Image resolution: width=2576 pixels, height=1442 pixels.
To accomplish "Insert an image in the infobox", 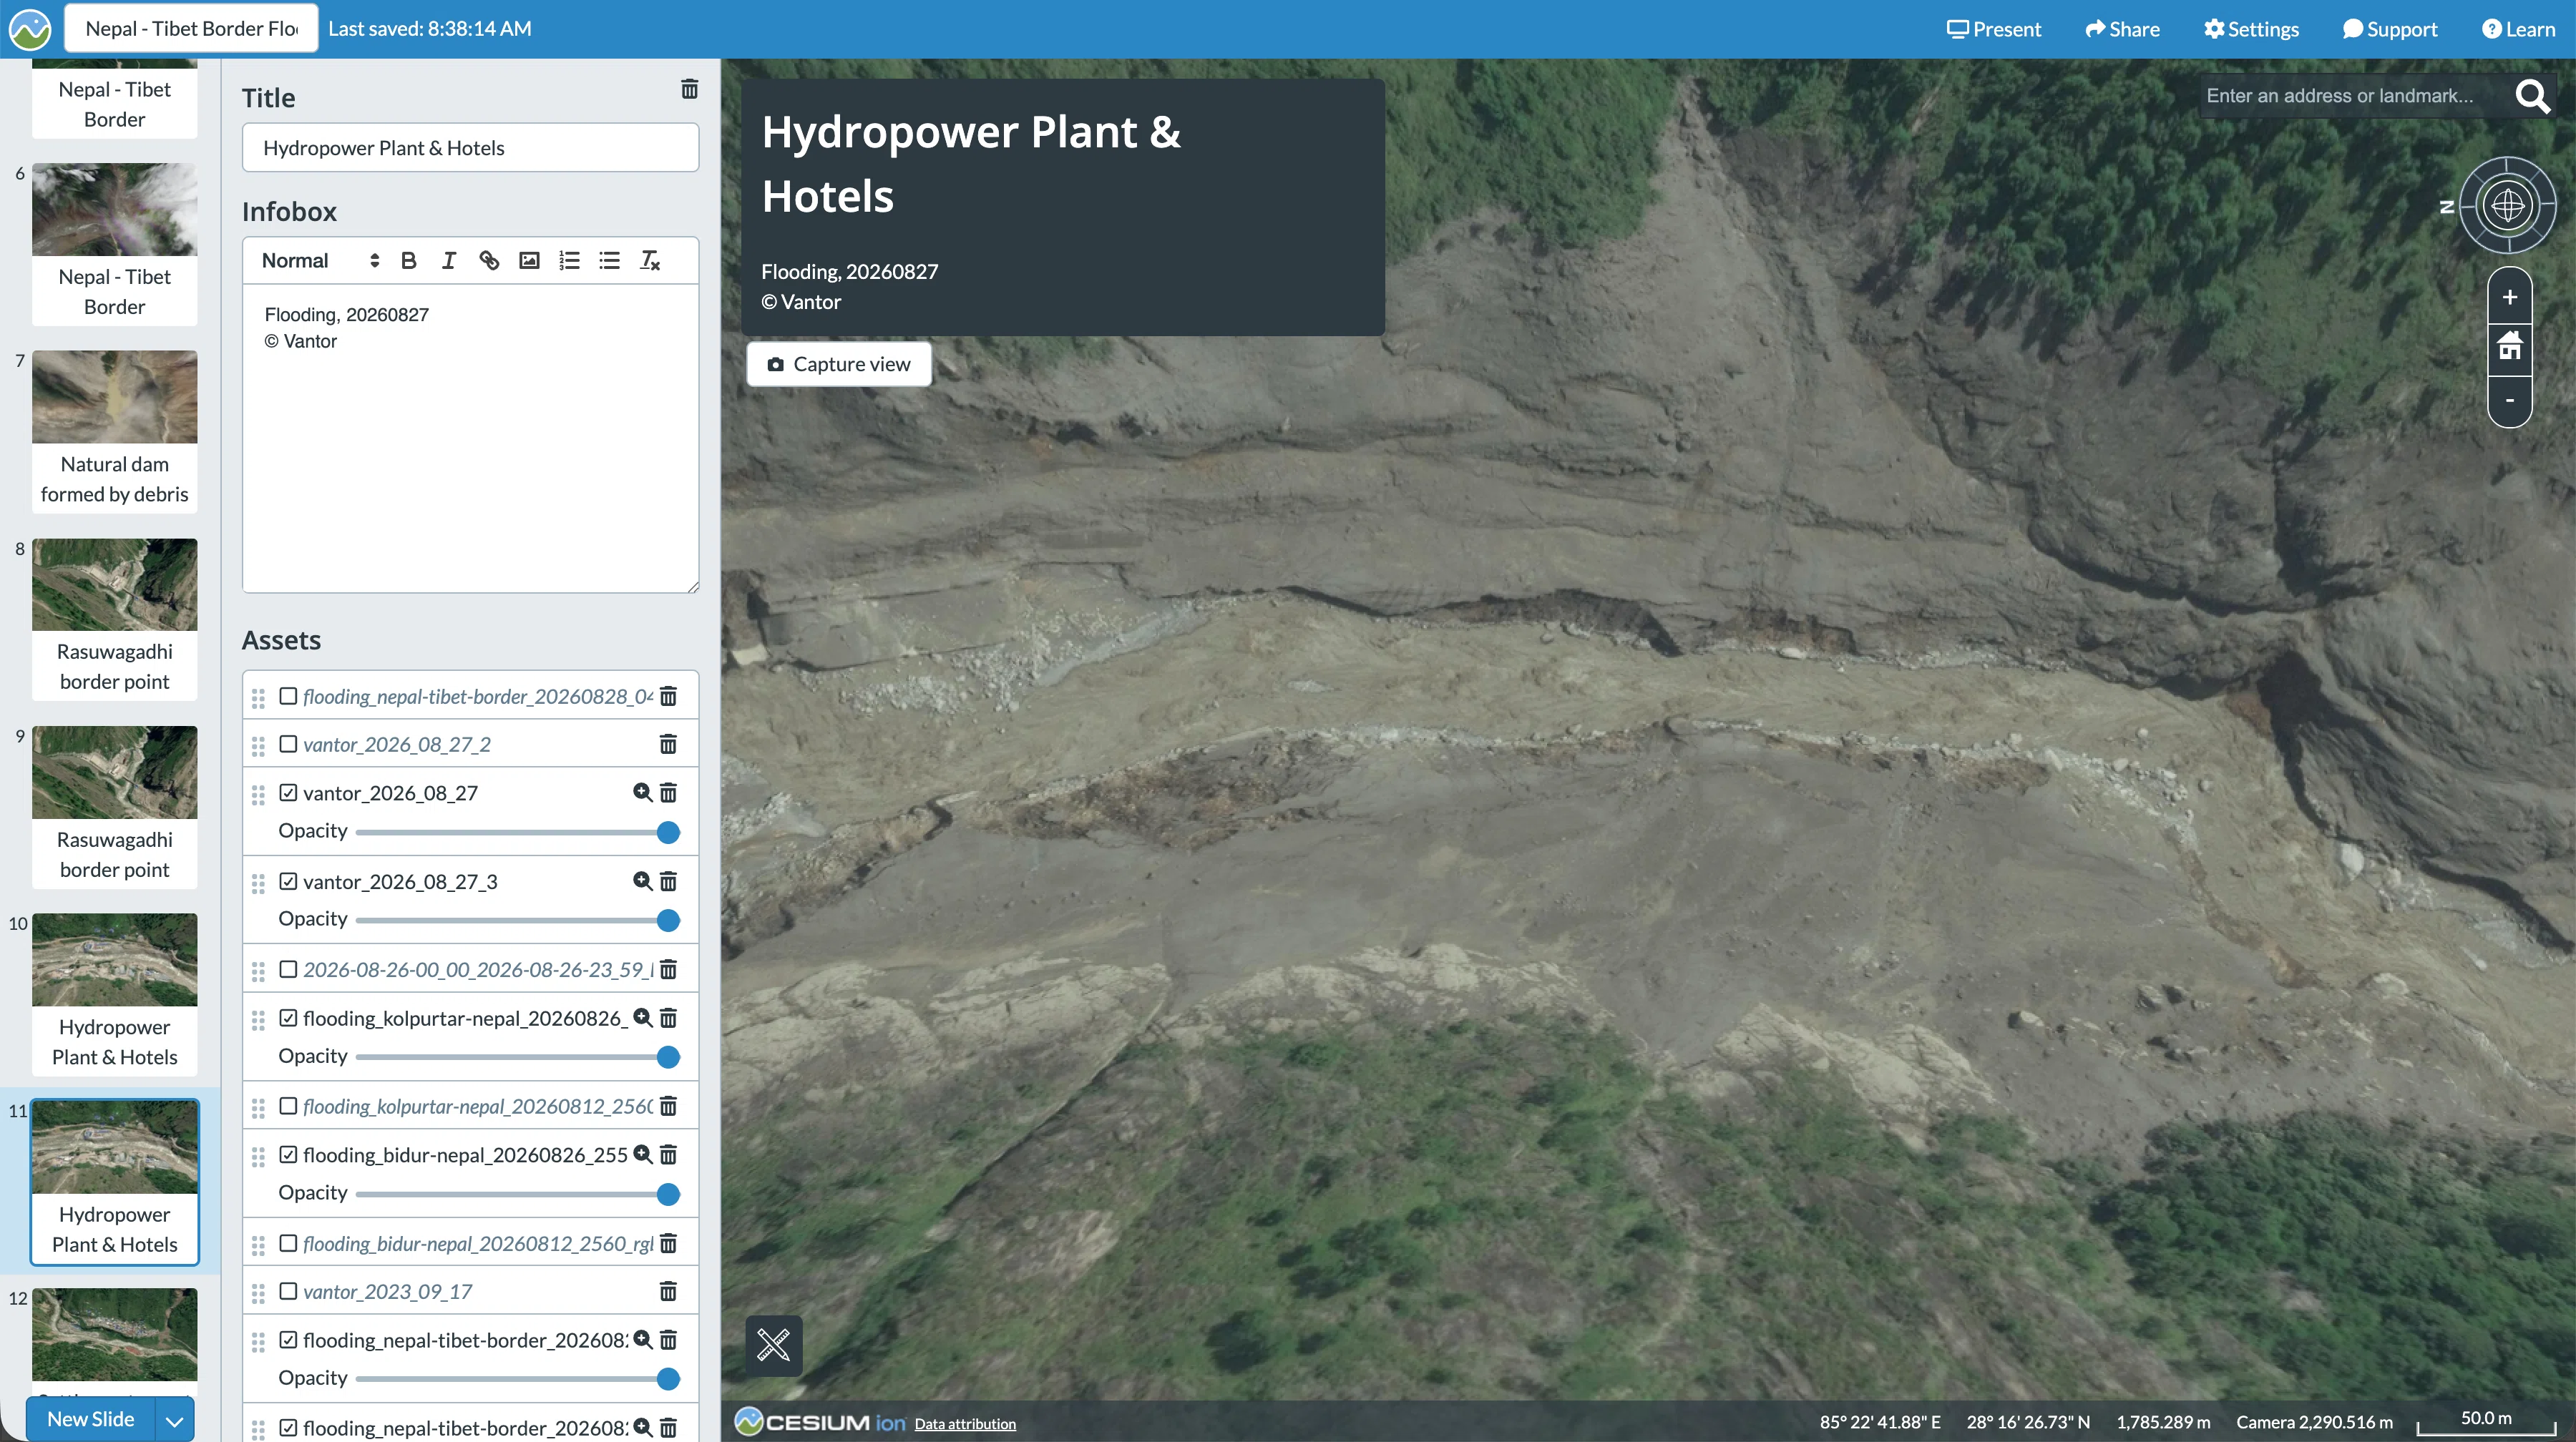I will pos(529,261).
